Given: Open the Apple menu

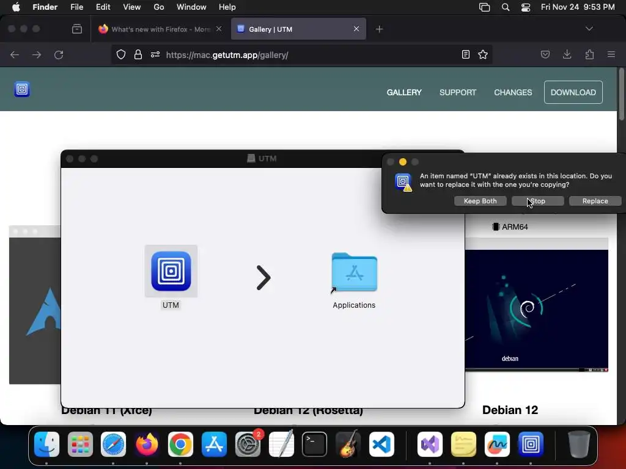Looking at the screenshot, I should (16, 7).
